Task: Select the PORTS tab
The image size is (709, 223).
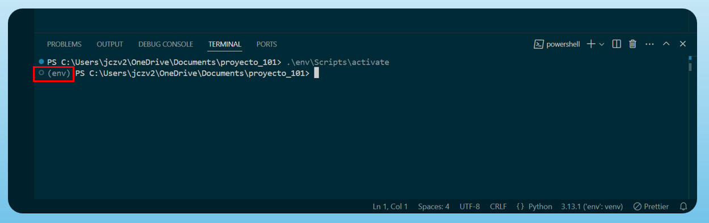Action: [267, 44]
